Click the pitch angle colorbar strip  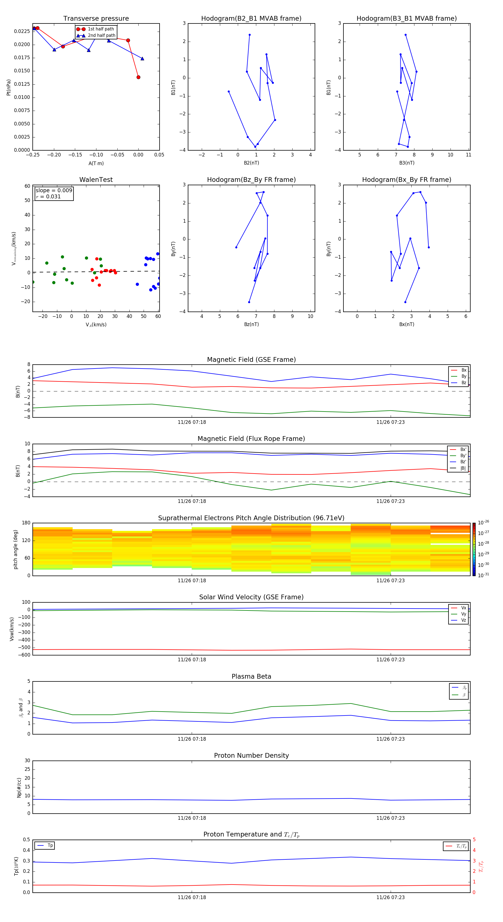pos(474,549)
